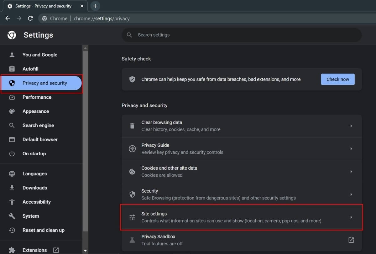The image size is (376, 254).
Task: Click the trash icon beside Clear browsing data
Action: tap(132, 126)
